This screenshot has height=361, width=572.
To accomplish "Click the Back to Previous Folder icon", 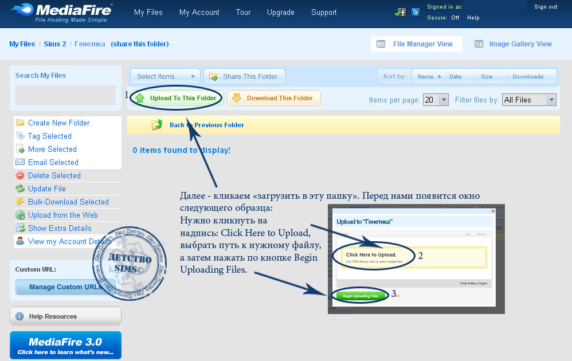I will [157, 125].
